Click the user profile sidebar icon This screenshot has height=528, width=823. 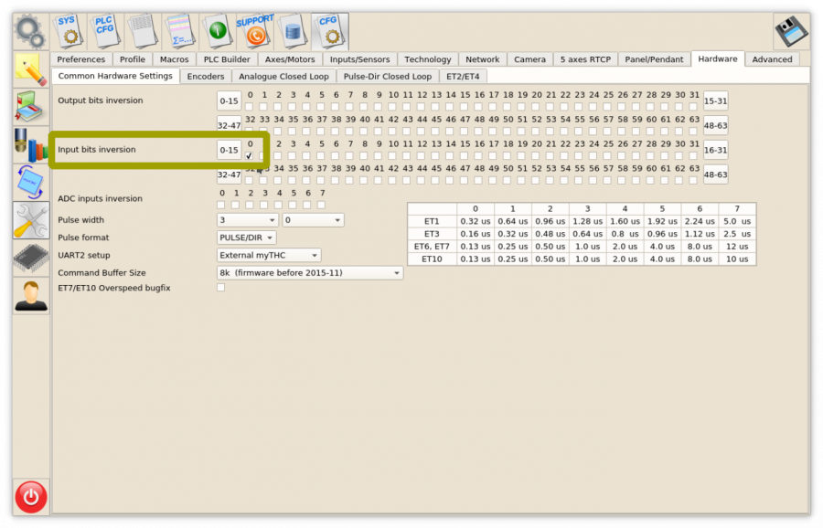click(31, 296)
